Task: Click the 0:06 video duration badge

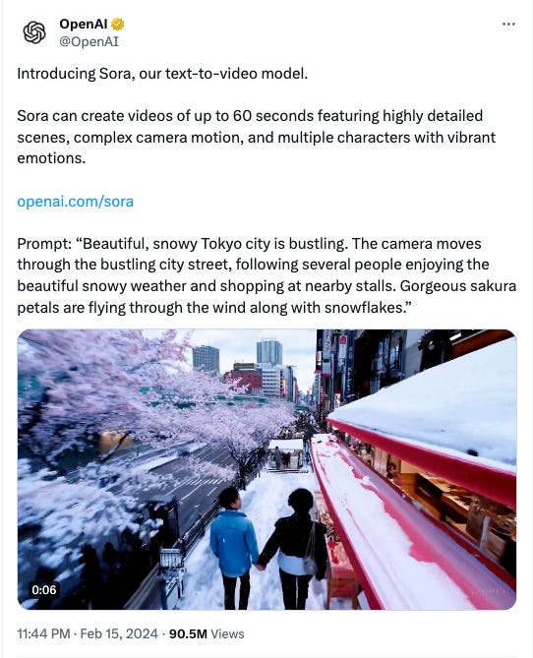Action: tap(43, 590)
